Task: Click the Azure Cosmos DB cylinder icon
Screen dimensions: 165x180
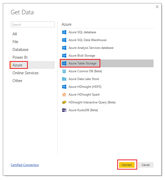Action: pos(64,71)
